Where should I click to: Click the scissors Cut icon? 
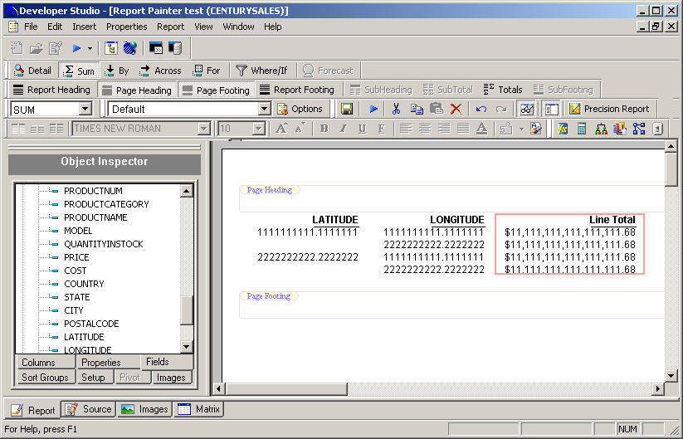396,109
